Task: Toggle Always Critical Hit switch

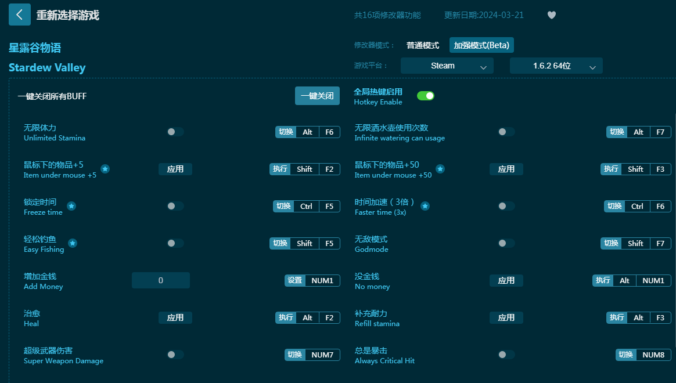Action: click(x=506, y=355)
